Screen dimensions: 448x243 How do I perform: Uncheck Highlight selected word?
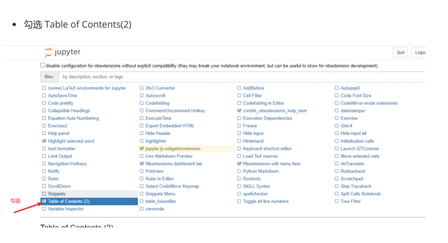[44, 141]
